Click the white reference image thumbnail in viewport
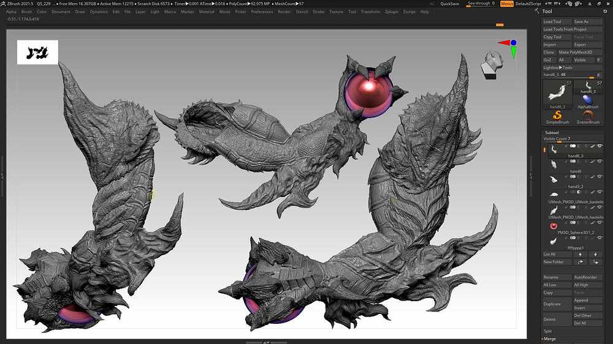 pos(37,52)
